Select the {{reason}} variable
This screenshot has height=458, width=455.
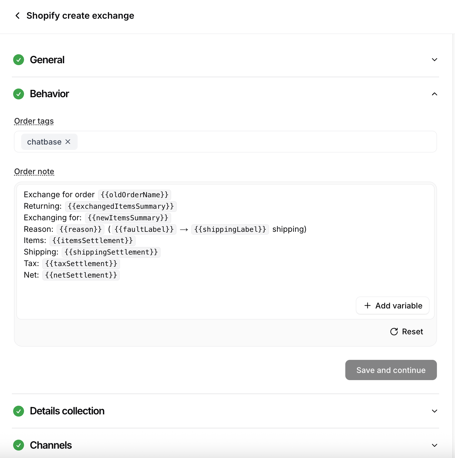click(81, 229)
